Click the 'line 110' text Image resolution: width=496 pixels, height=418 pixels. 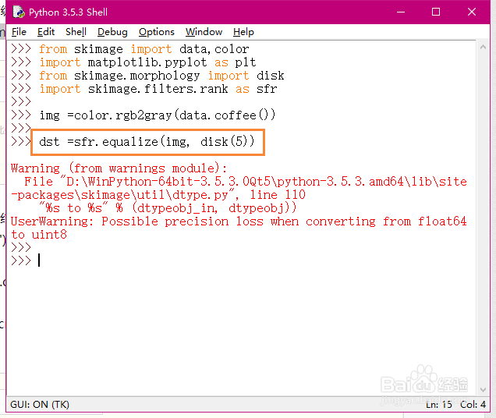[278, 195]
